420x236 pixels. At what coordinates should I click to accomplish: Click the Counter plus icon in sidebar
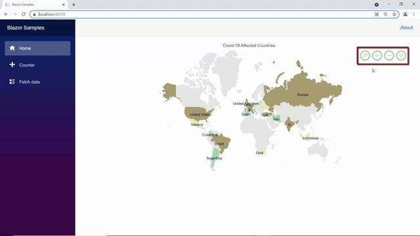click(12, 65)
